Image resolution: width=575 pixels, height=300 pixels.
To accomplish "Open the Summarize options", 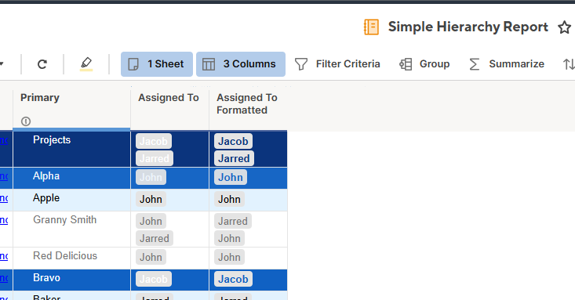I will 507,64.
